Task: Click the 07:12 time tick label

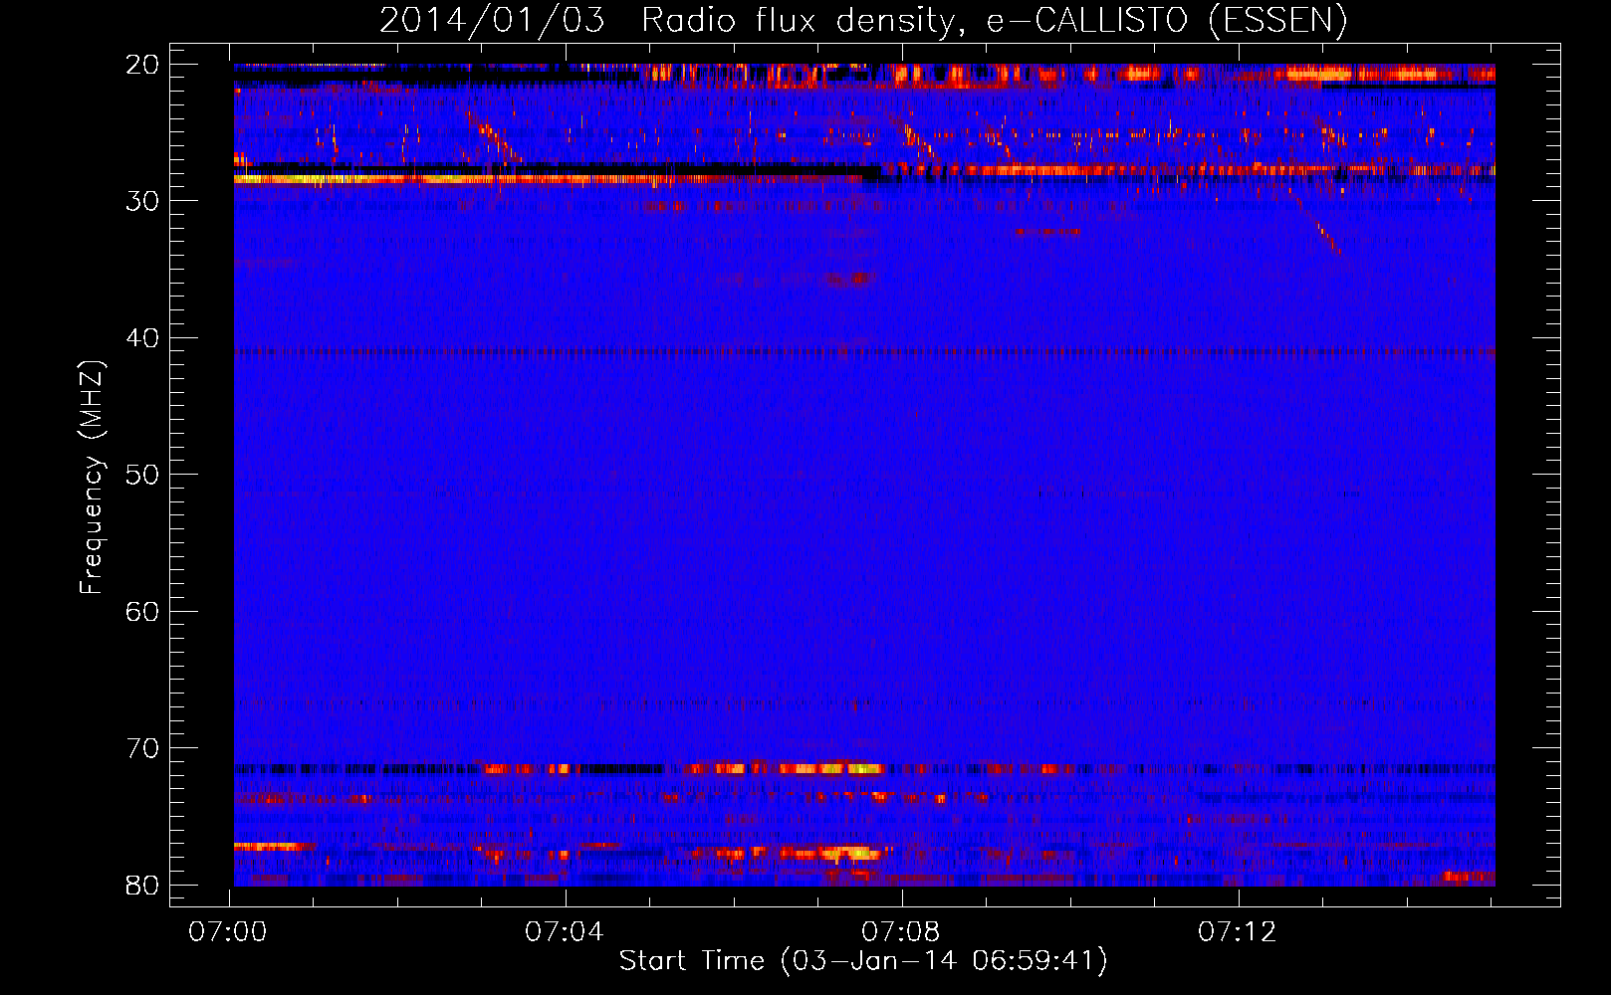Action: pos(1238,932)
